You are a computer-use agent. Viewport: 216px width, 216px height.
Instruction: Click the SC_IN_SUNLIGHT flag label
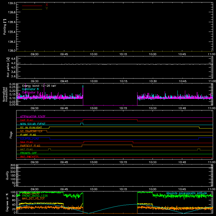[x=31, y=127]
